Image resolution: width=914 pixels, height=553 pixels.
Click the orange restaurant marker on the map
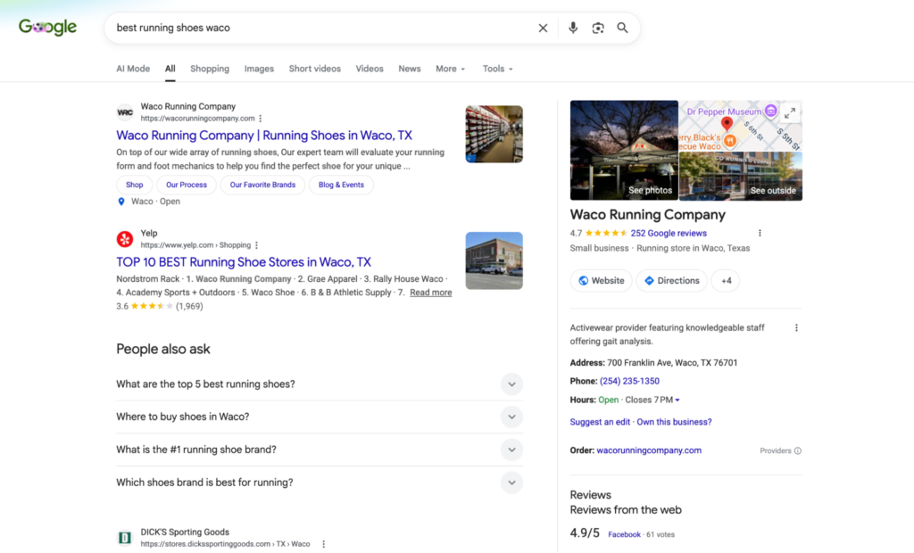(730, 140)
